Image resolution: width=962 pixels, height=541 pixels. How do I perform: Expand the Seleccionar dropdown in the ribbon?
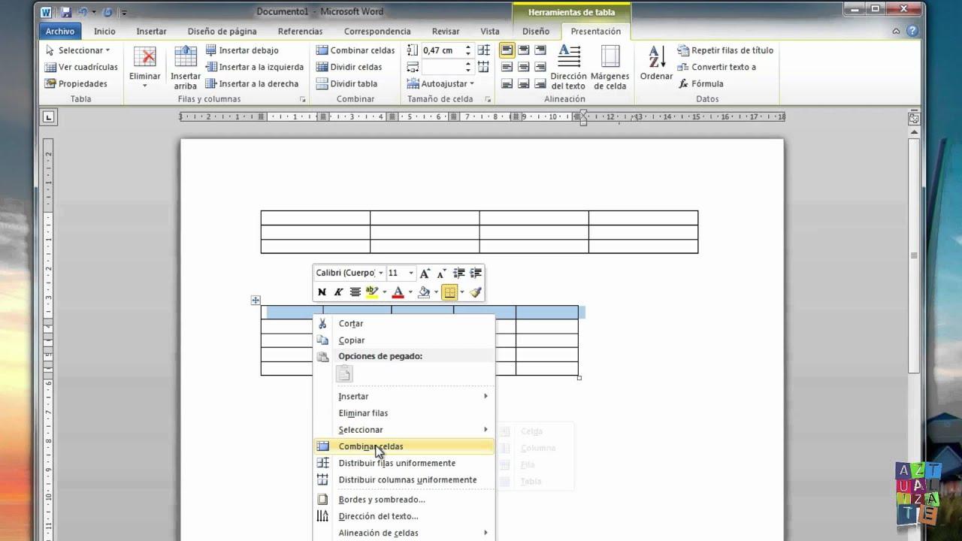[x=80, y=50]
